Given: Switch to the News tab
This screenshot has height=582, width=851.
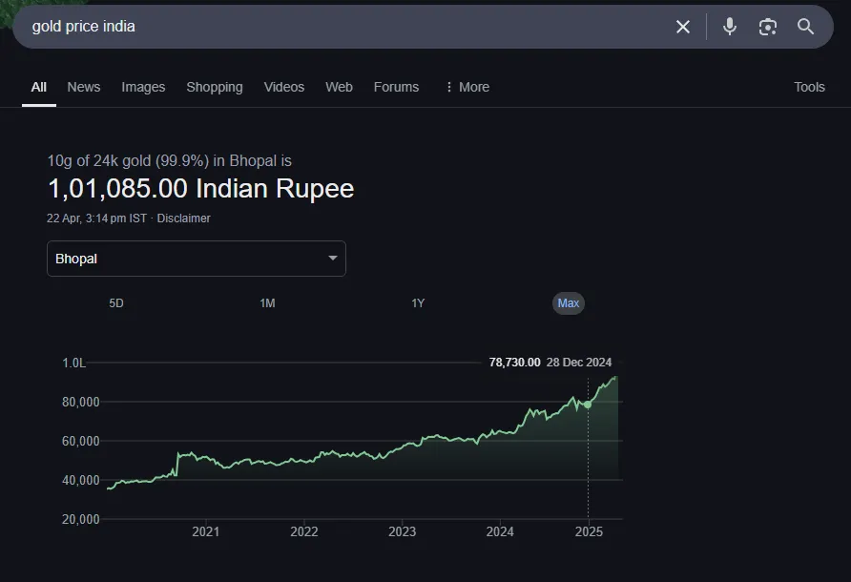Looking at the screenshot, I should click(84, 87).
